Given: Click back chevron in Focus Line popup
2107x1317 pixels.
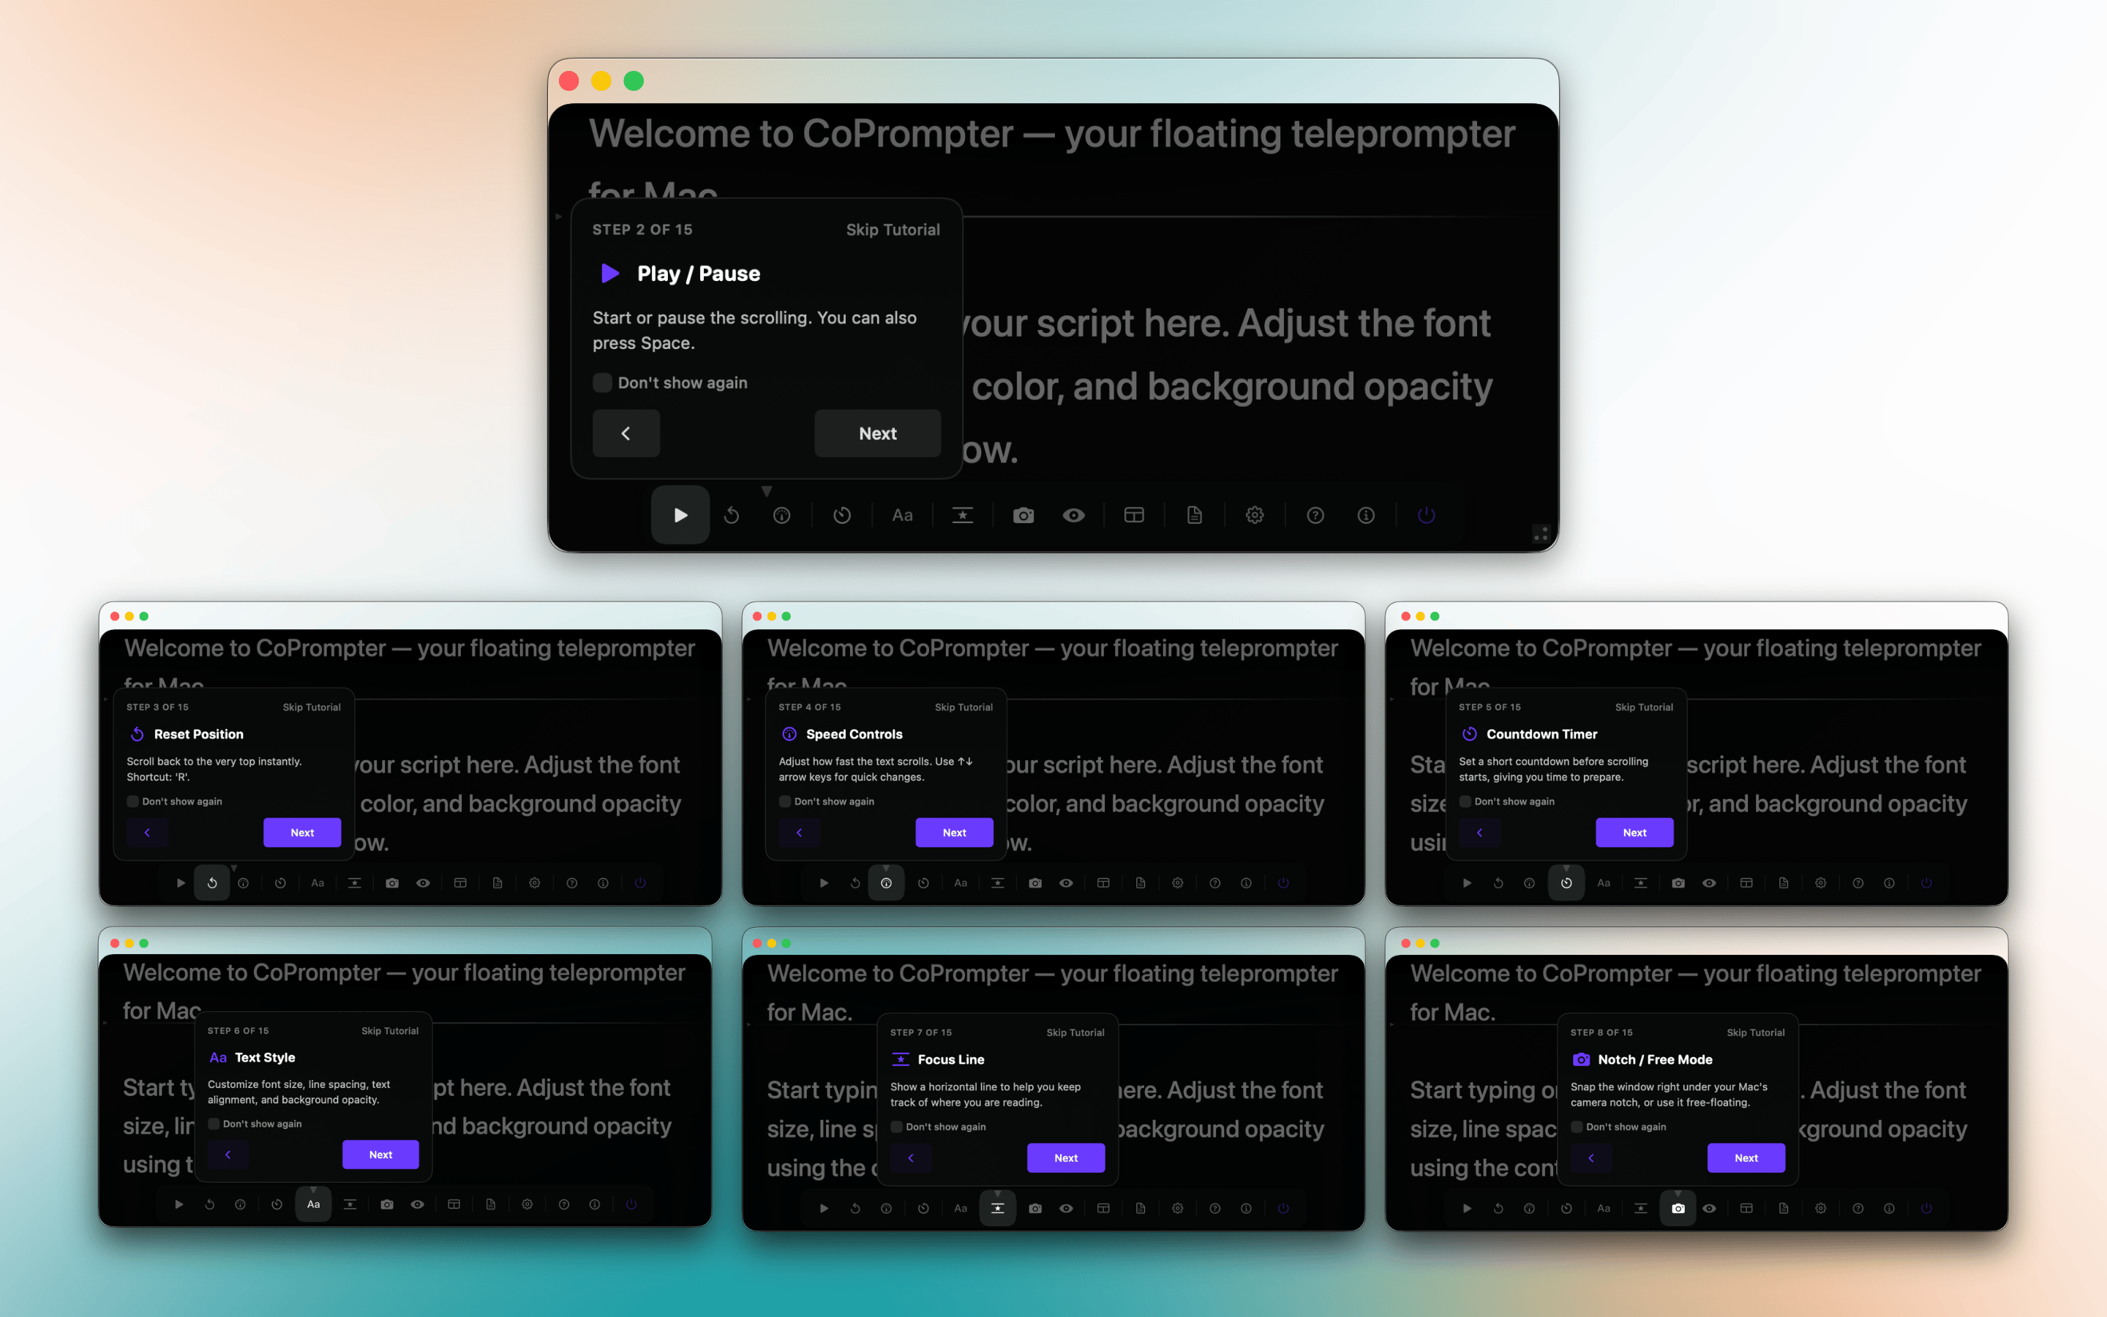Looking at the screenshot, I should tap(911, 1158).
